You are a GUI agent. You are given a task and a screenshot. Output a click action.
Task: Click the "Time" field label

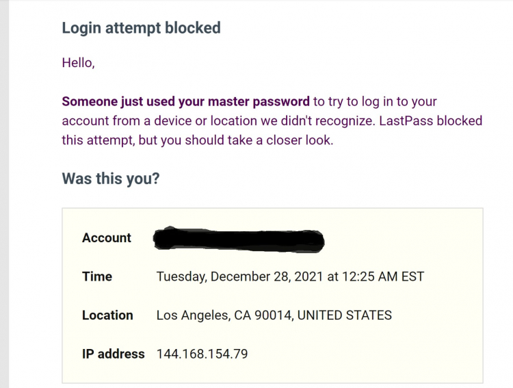97,276
